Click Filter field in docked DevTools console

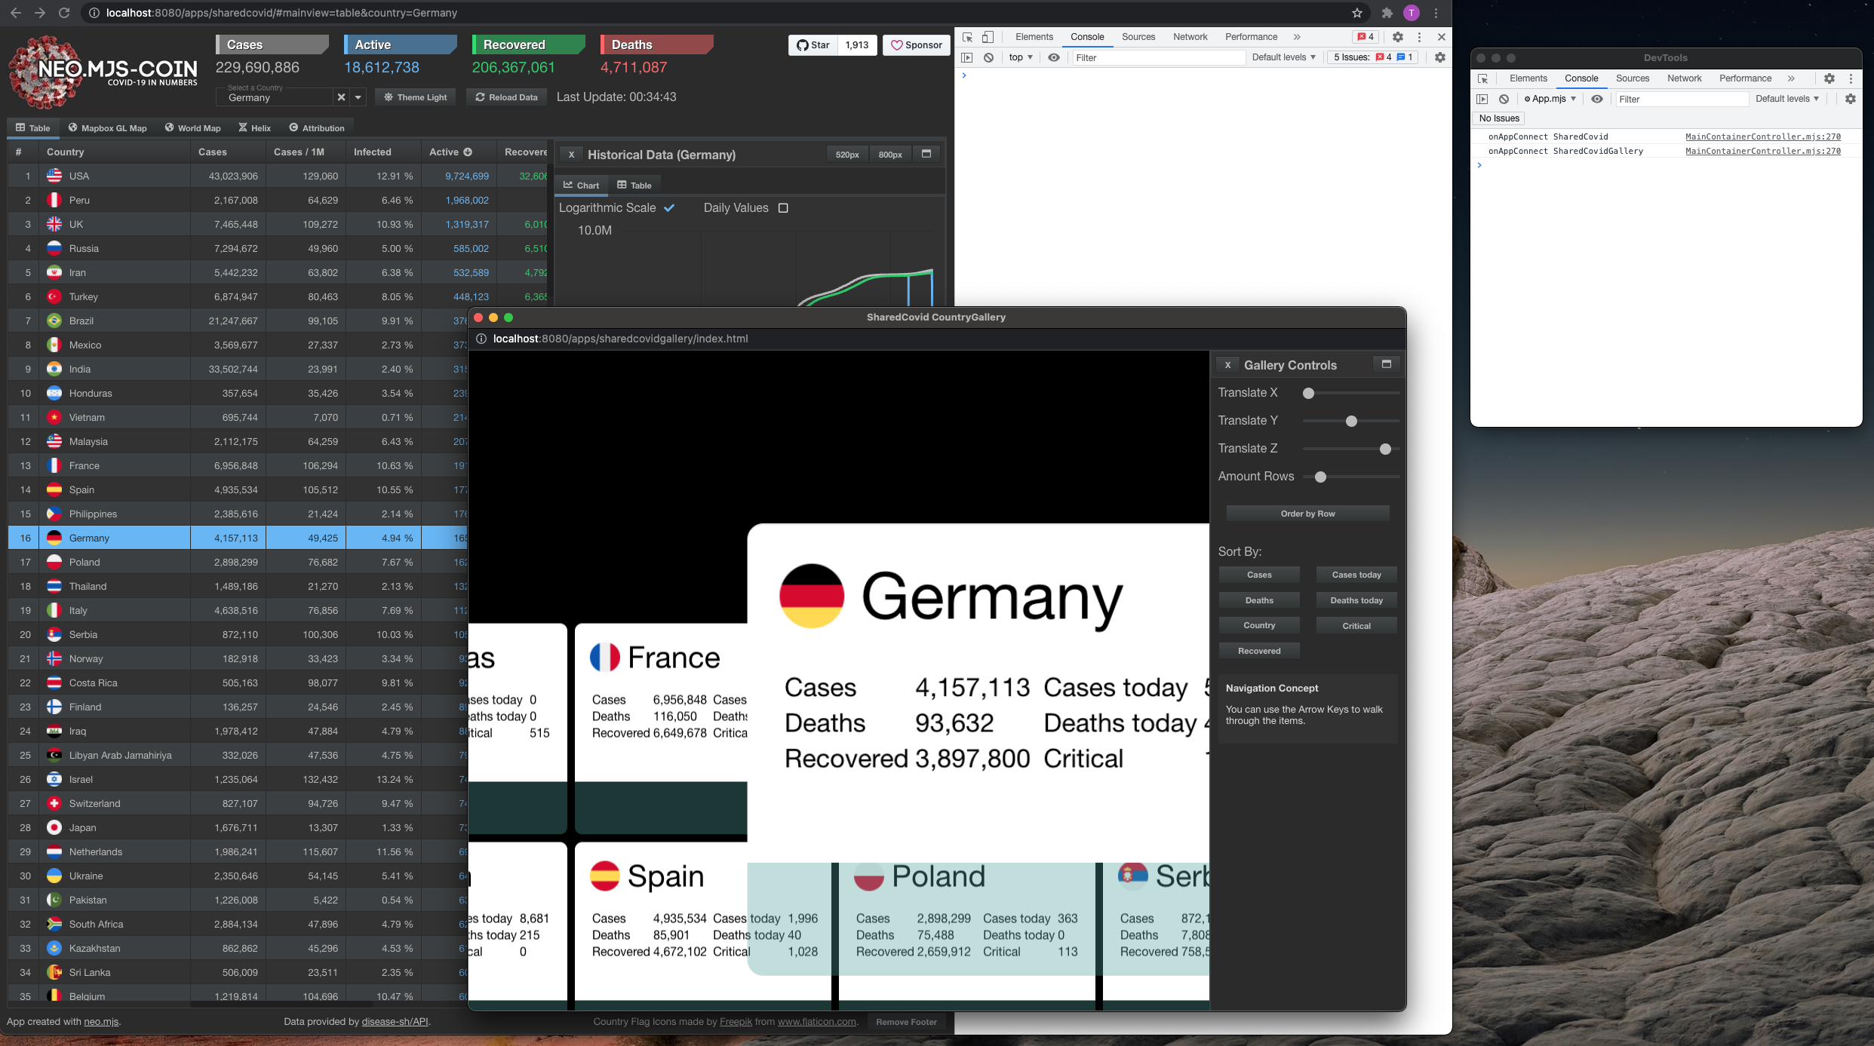pyautogui.click(x=1158, y=57)
